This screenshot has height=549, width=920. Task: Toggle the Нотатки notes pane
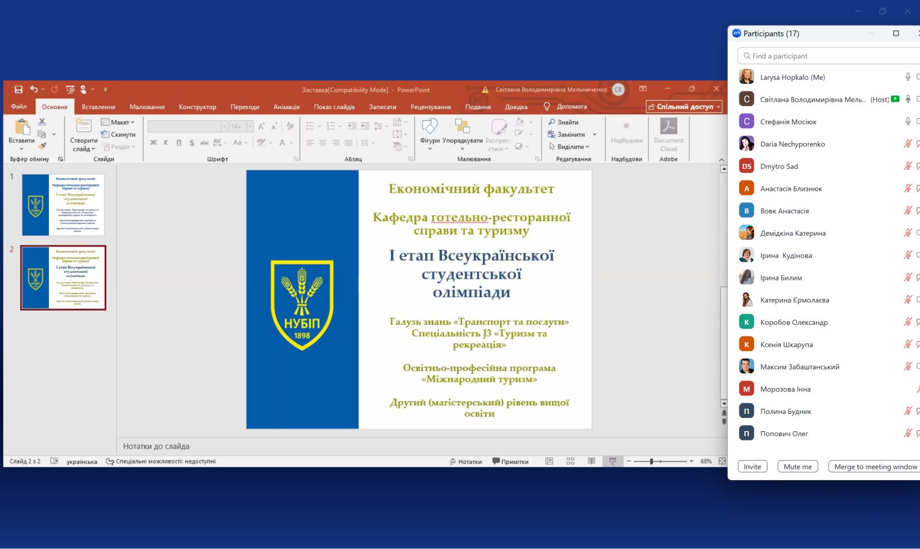466,462
